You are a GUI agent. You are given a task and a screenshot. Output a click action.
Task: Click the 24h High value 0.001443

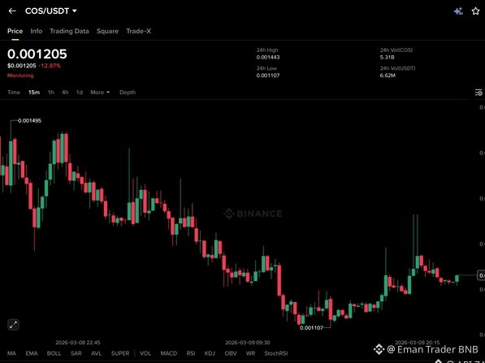click(x=268, y=57)
